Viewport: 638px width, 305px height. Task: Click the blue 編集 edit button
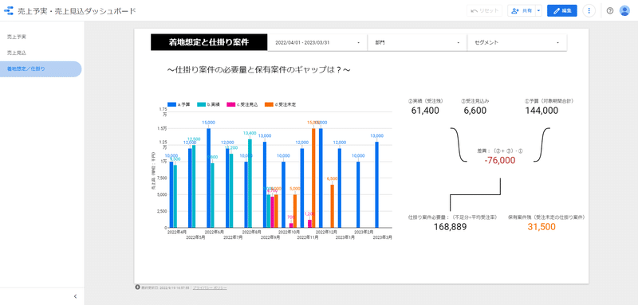pyautogui.click(x=562, y=11)
